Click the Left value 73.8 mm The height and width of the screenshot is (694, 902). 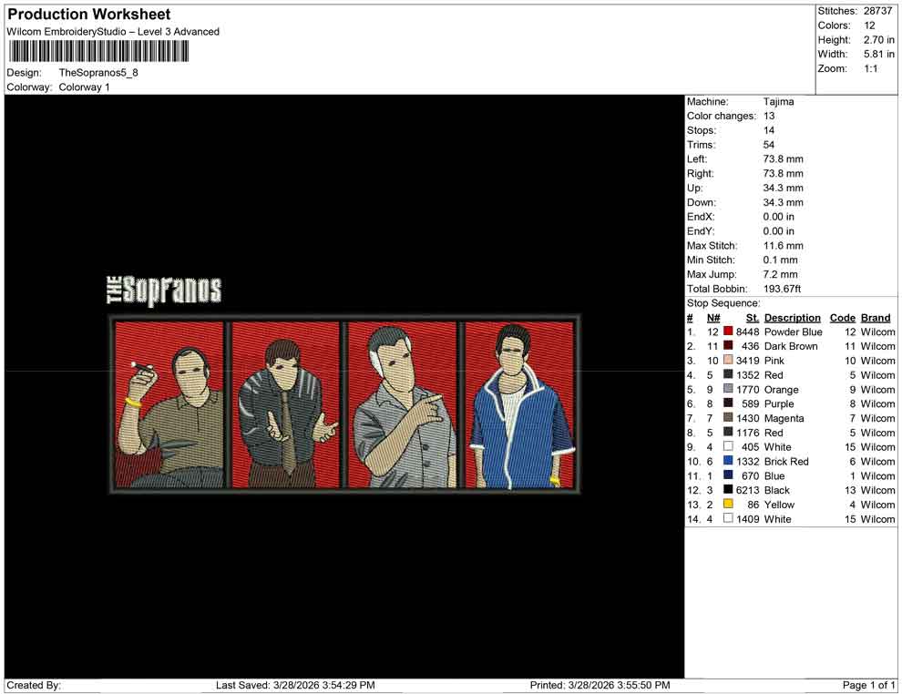click(783, 158)
